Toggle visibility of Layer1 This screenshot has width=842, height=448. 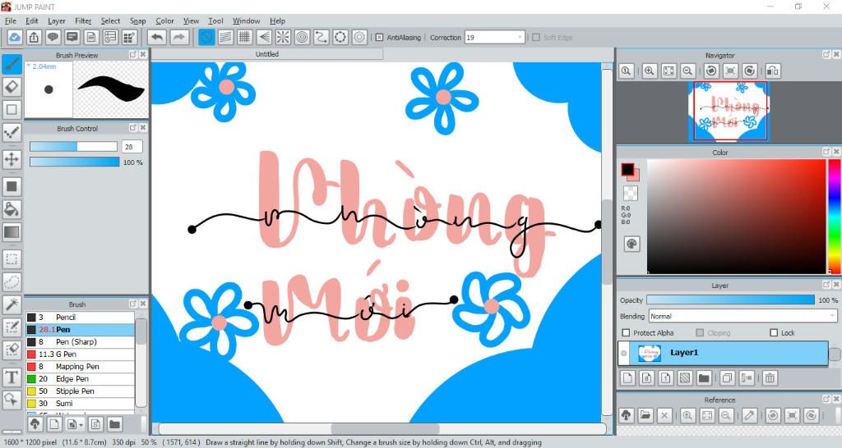click(624, 353)
